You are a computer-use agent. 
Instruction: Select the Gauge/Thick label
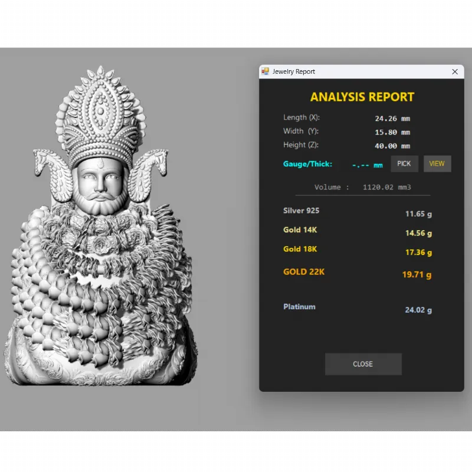click(307, 163)
